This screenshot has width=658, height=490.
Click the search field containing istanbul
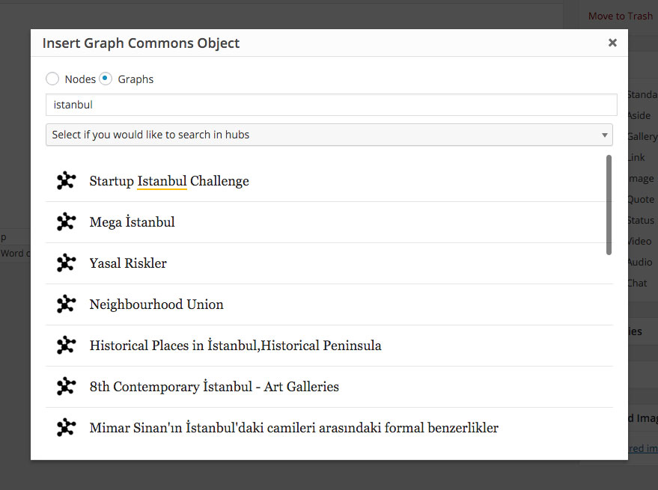point(329,105)
